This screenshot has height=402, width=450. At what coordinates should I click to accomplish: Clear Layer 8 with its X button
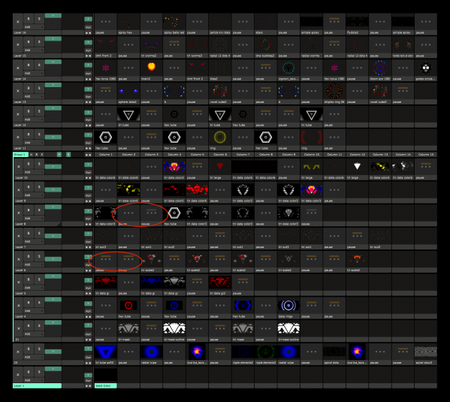coord(19,213)
